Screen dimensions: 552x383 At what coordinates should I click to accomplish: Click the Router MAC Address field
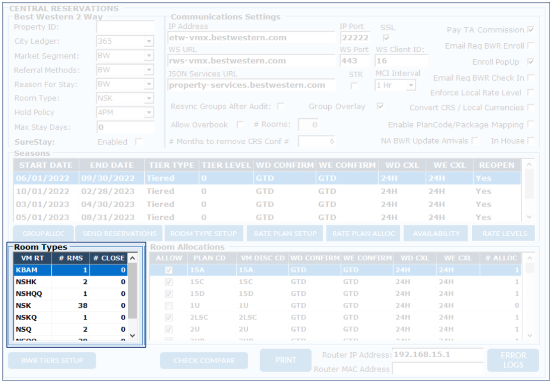coord(437,369)
